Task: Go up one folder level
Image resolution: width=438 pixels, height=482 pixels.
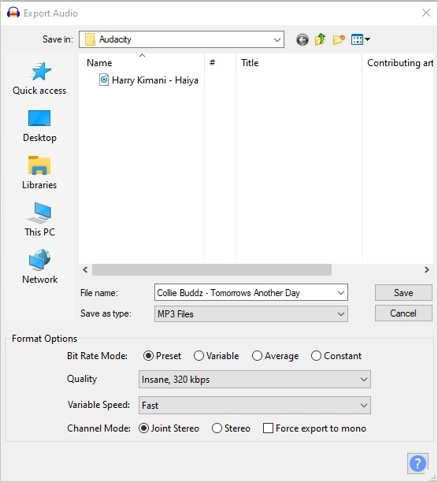Action: [x=321, y=39]
